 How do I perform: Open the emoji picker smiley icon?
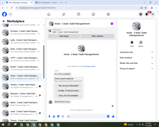108,117
